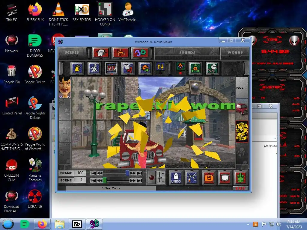
Task: Choose the clock and footprints timing tool
Action: point(212,68)
